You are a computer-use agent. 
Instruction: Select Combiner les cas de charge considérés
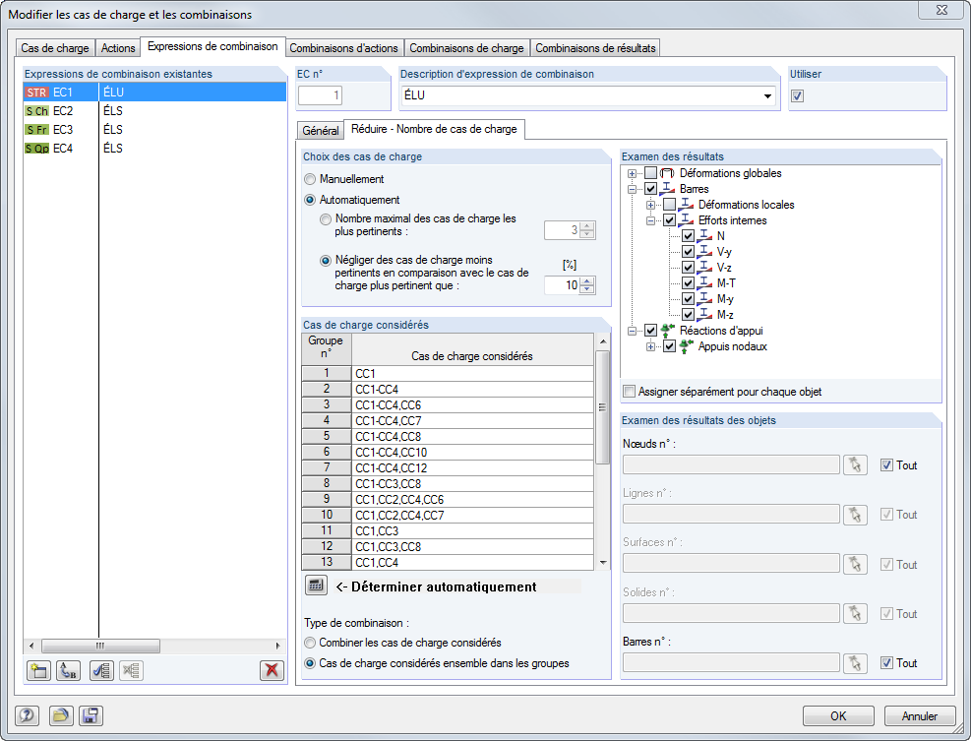point(310,643)
